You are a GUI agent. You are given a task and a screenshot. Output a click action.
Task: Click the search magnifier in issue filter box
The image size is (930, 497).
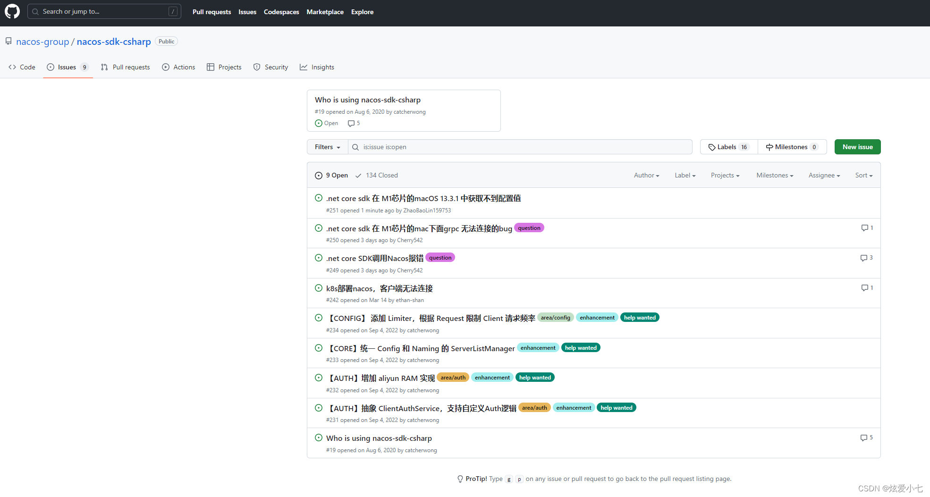pyautogui.click(x=355, y=147)
